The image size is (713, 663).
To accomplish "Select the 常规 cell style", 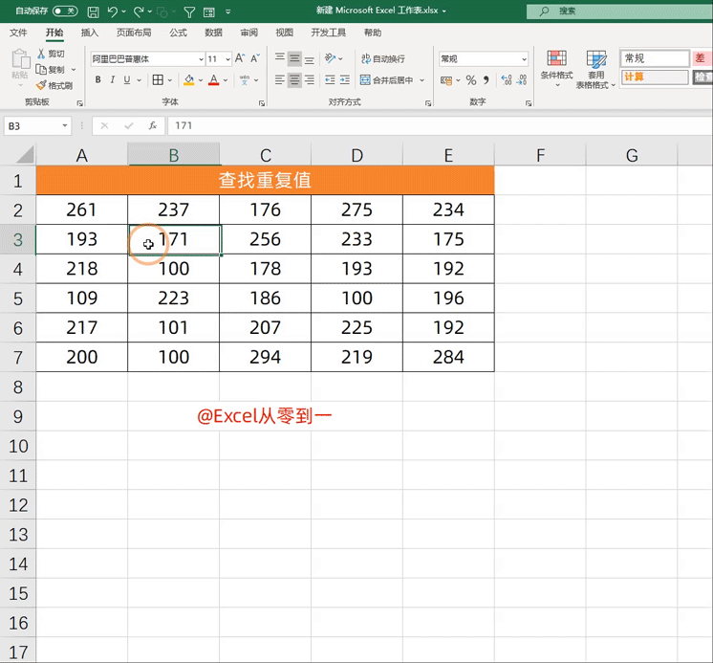I will tap(655, 58).
